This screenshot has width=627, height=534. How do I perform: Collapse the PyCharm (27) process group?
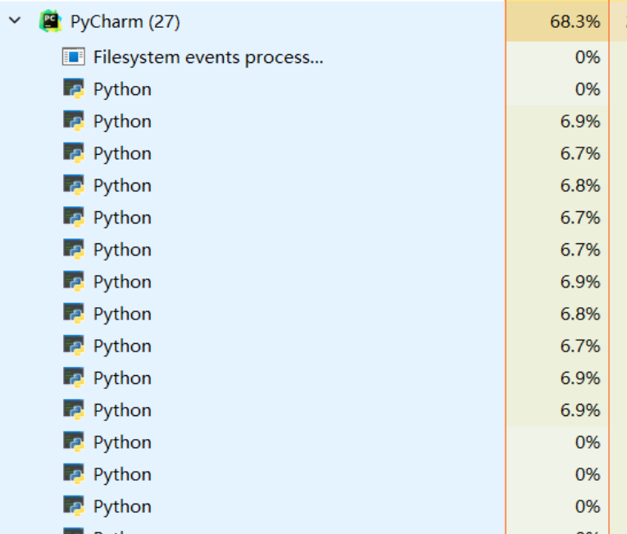[x=15, y=22]
